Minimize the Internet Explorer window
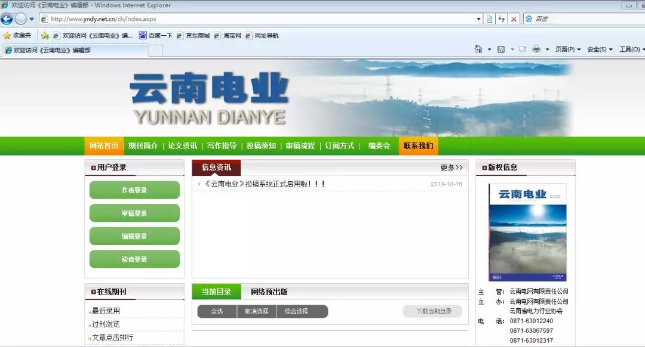 point(628,5)
